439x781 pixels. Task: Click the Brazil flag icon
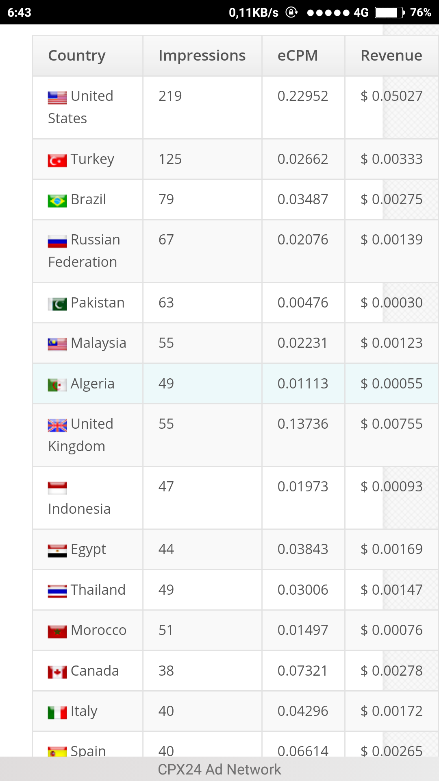coord(57,201)
